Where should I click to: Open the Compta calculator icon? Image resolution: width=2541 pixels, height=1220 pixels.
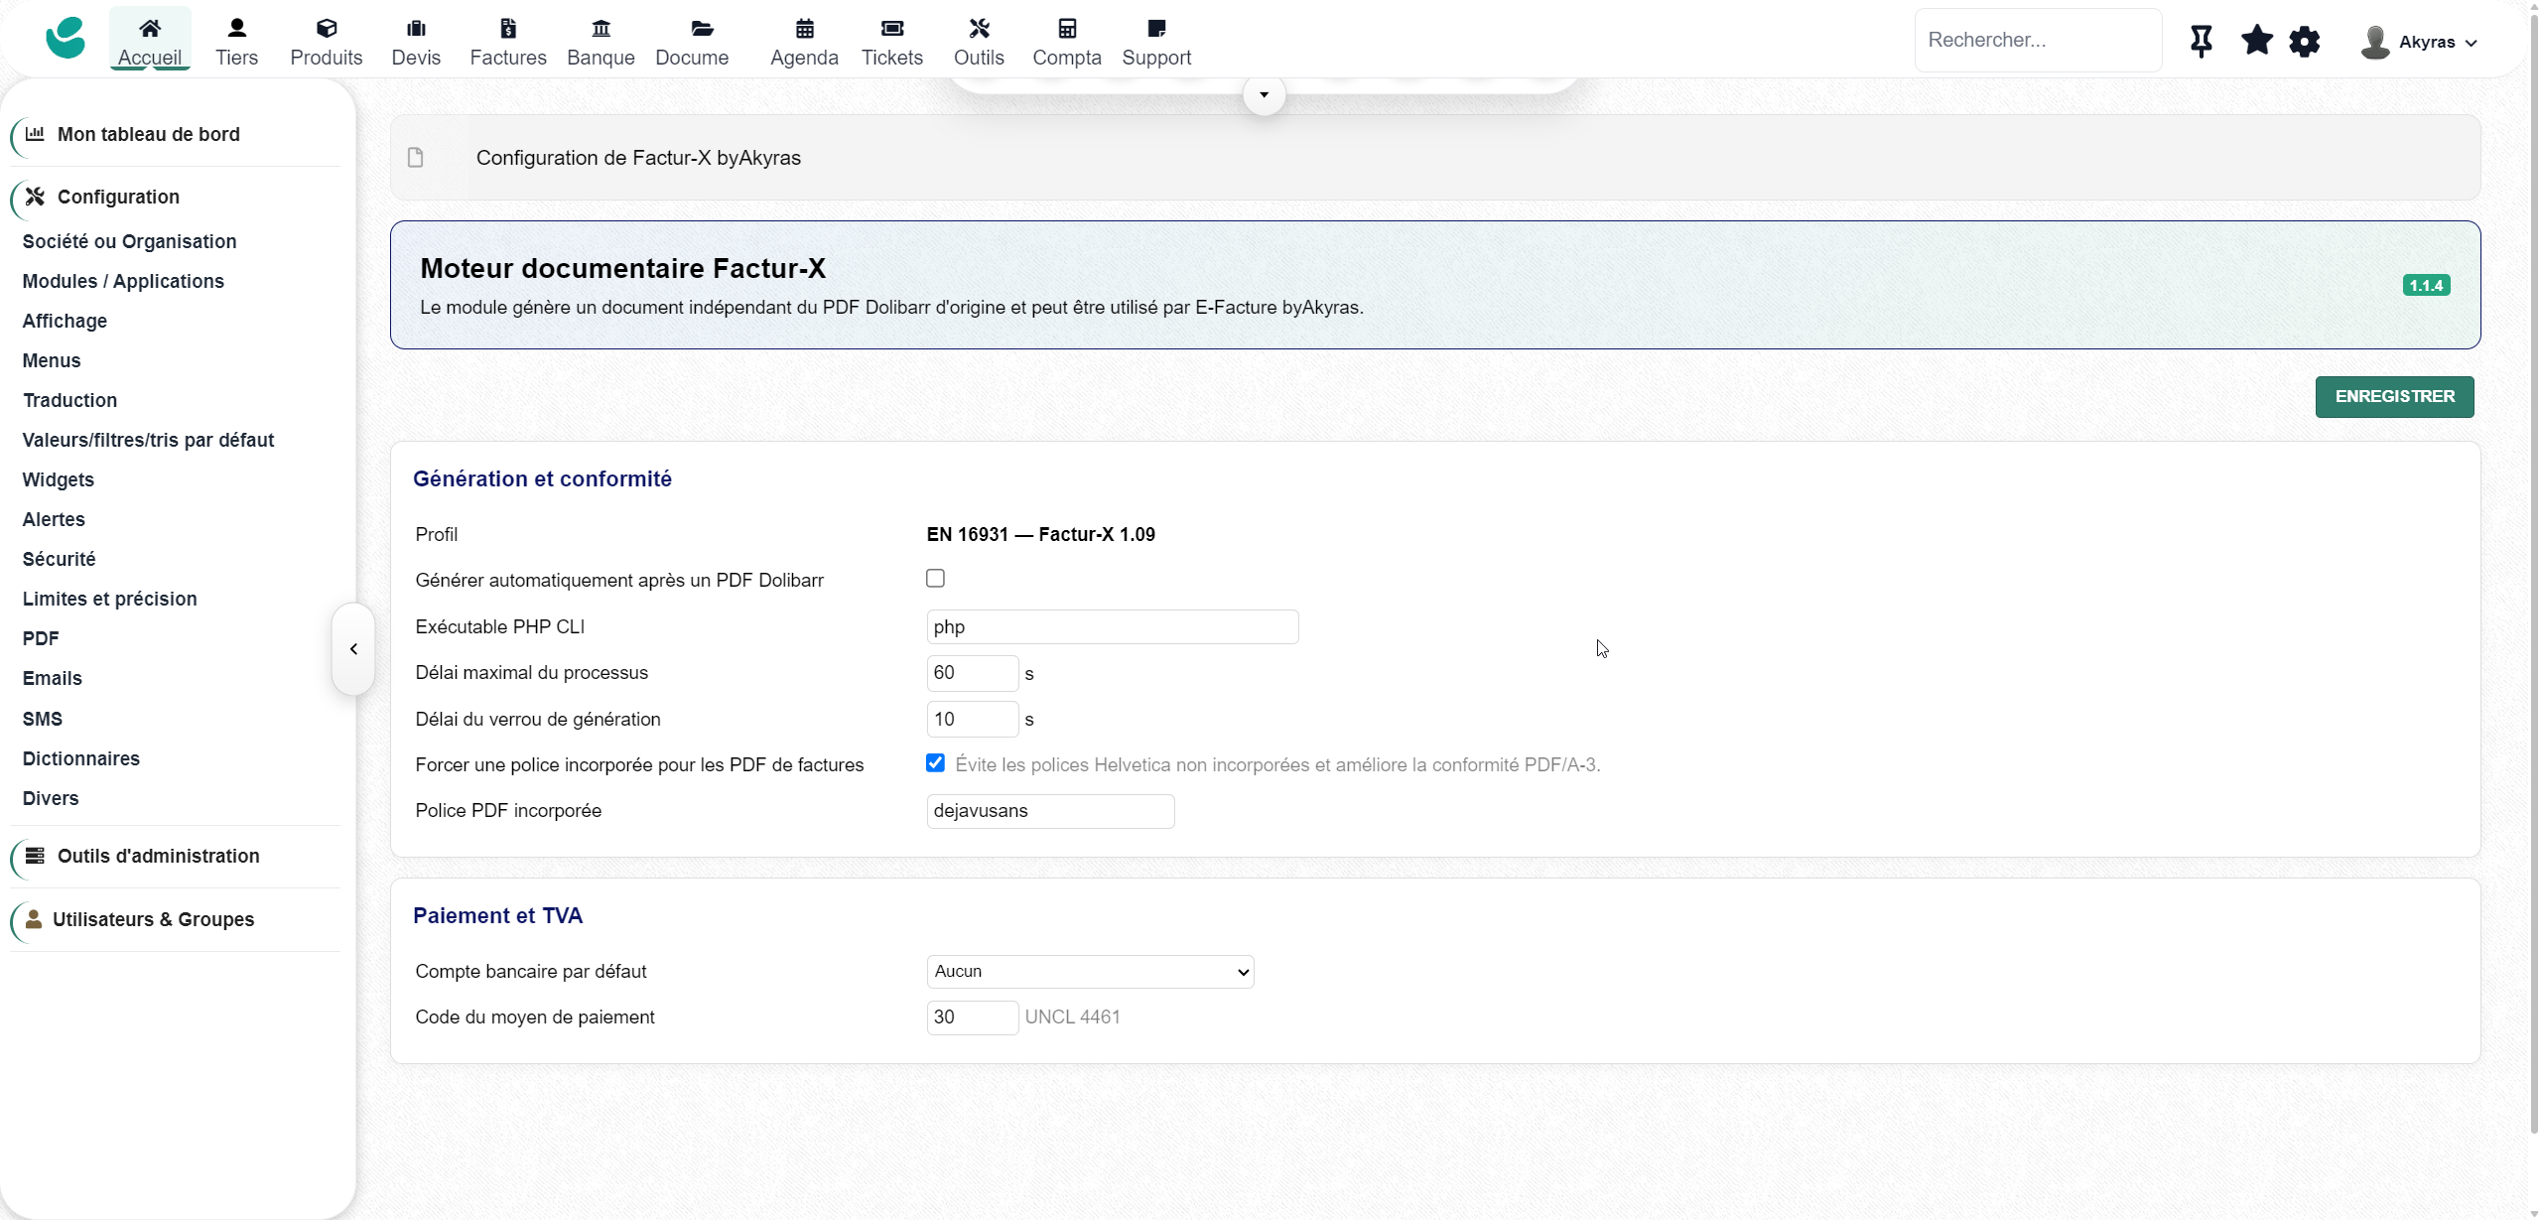coord(1067,29)
